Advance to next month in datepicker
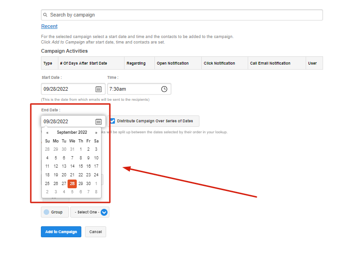Screen dimensions: 341x262 [96, 133]
